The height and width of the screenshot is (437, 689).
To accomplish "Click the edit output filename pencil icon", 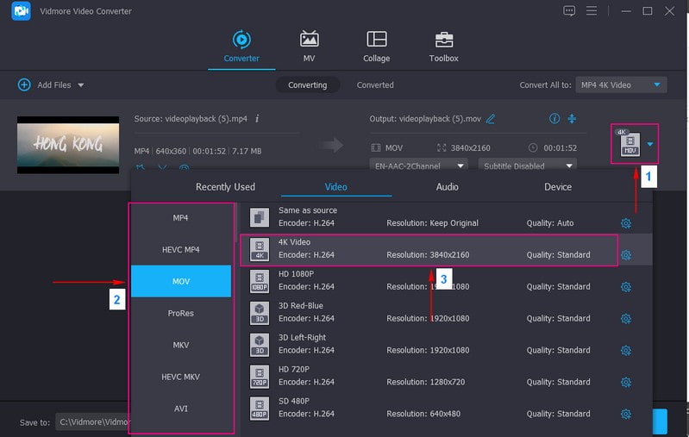I will coord(491,119).
